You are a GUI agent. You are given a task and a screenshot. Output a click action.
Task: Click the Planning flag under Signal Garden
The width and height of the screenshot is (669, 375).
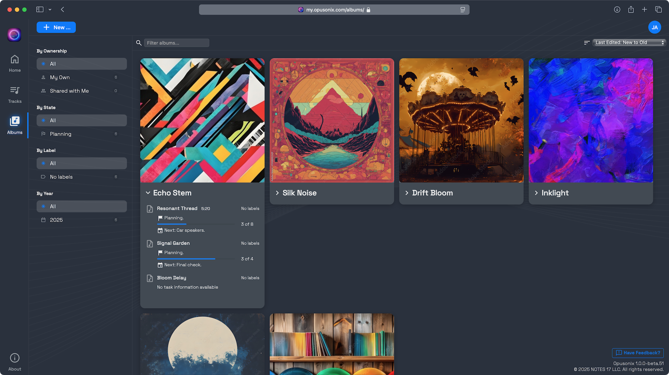160,253
